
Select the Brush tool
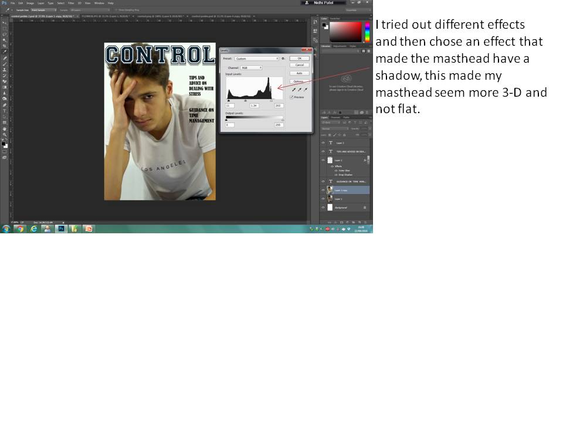click(x=4, y=63)
